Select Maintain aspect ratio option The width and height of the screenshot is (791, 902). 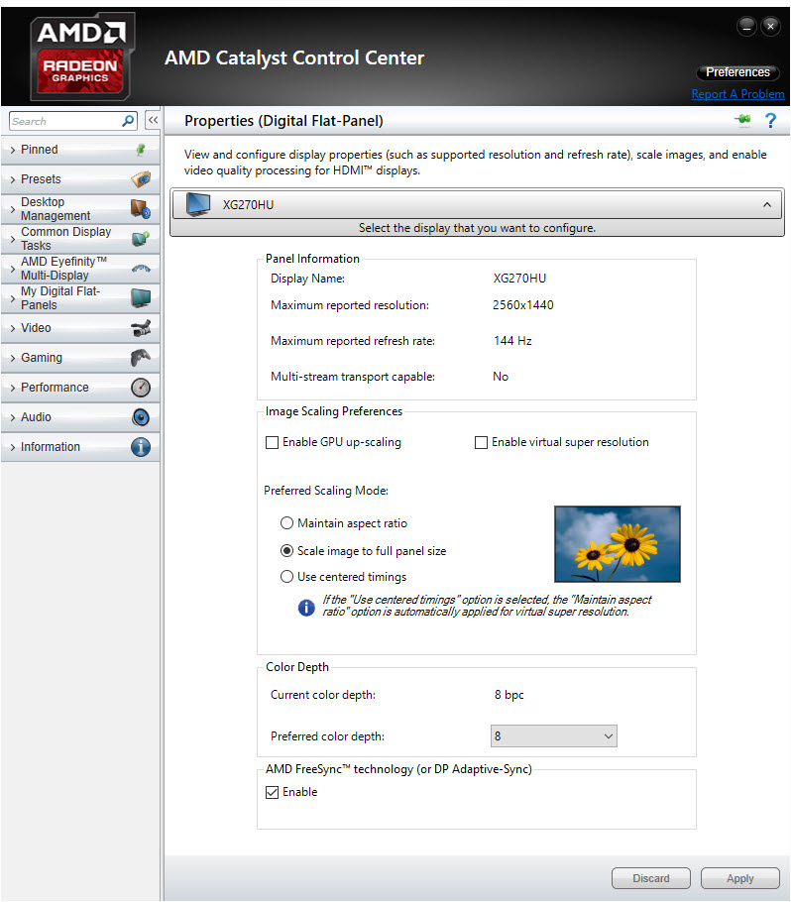pos(286,523)
